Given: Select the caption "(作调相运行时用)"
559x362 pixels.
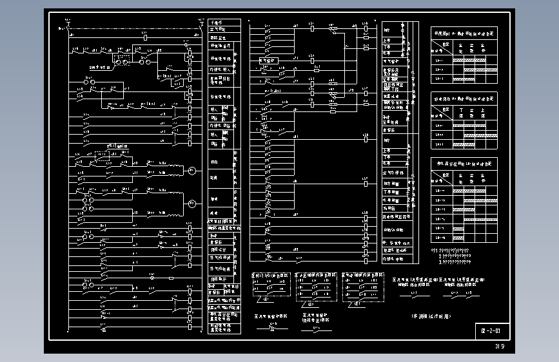Looking at the screenshot, I should pyautogui.click(x=432, y=316).
